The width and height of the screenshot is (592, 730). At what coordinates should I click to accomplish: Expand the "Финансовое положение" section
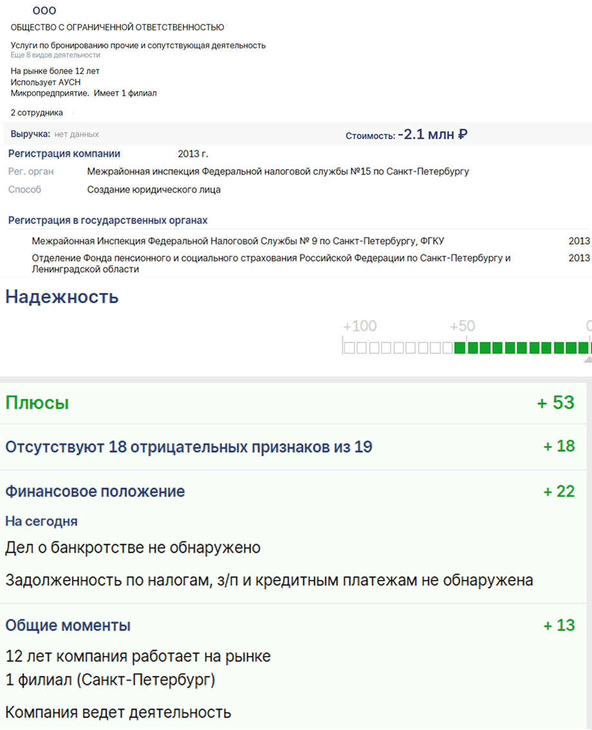tap(95, 492)
